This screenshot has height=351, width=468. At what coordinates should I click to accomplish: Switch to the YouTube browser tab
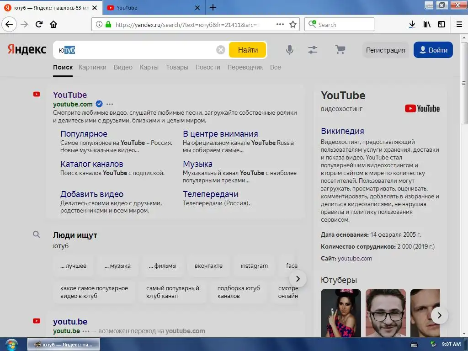pos(154,8)
